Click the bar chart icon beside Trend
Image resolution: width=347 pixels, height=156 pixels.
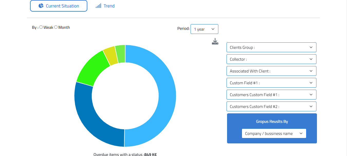[98, 6]
